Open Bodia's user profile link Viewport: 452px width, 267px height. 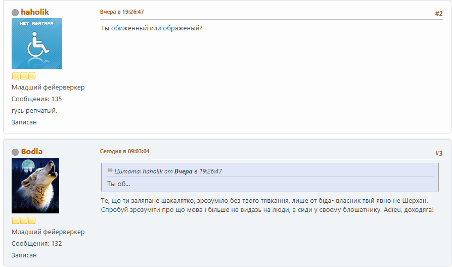pos(32,151)
